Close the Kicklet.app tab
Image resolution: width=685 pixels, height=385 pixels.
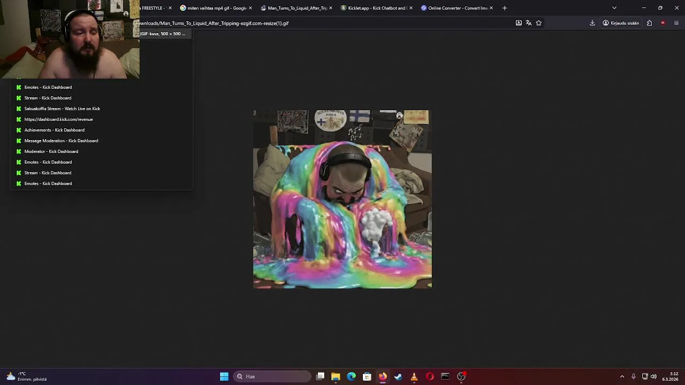[x=411, y=8]
